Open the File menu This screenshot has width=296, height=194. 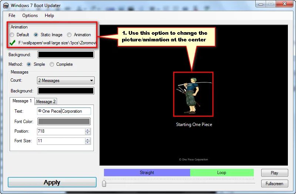(12, 16)
